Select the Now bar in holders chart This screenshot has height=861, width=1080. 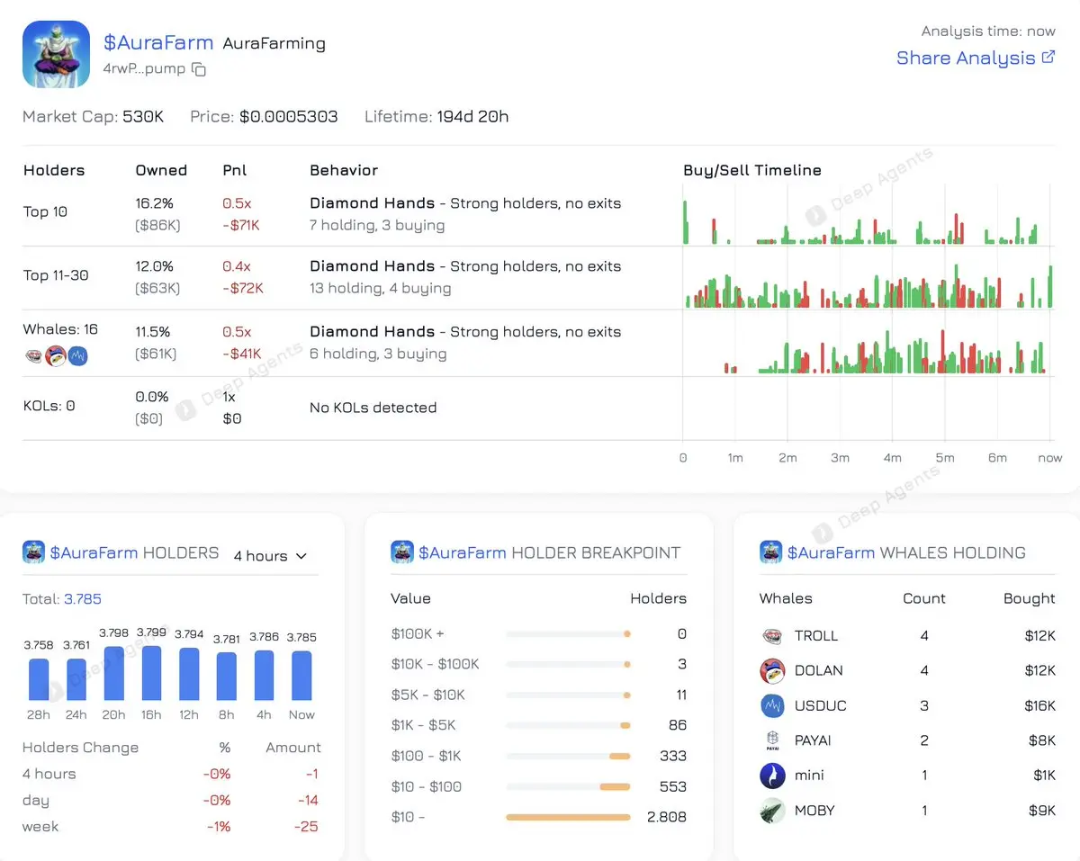[x=301, y=676]
